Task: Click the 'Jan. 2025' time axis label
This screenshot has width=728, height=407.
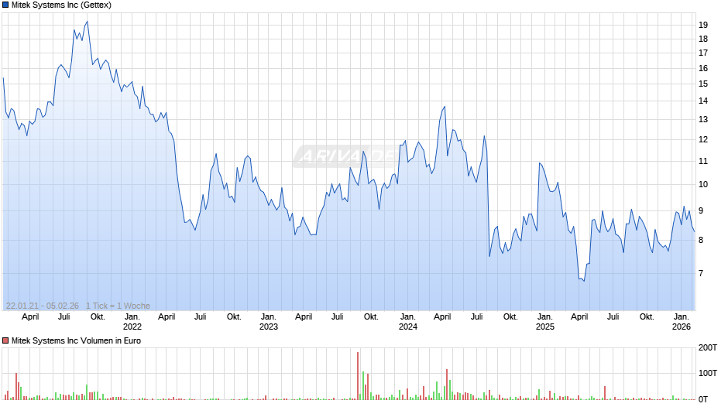Action: coord(544,322)
